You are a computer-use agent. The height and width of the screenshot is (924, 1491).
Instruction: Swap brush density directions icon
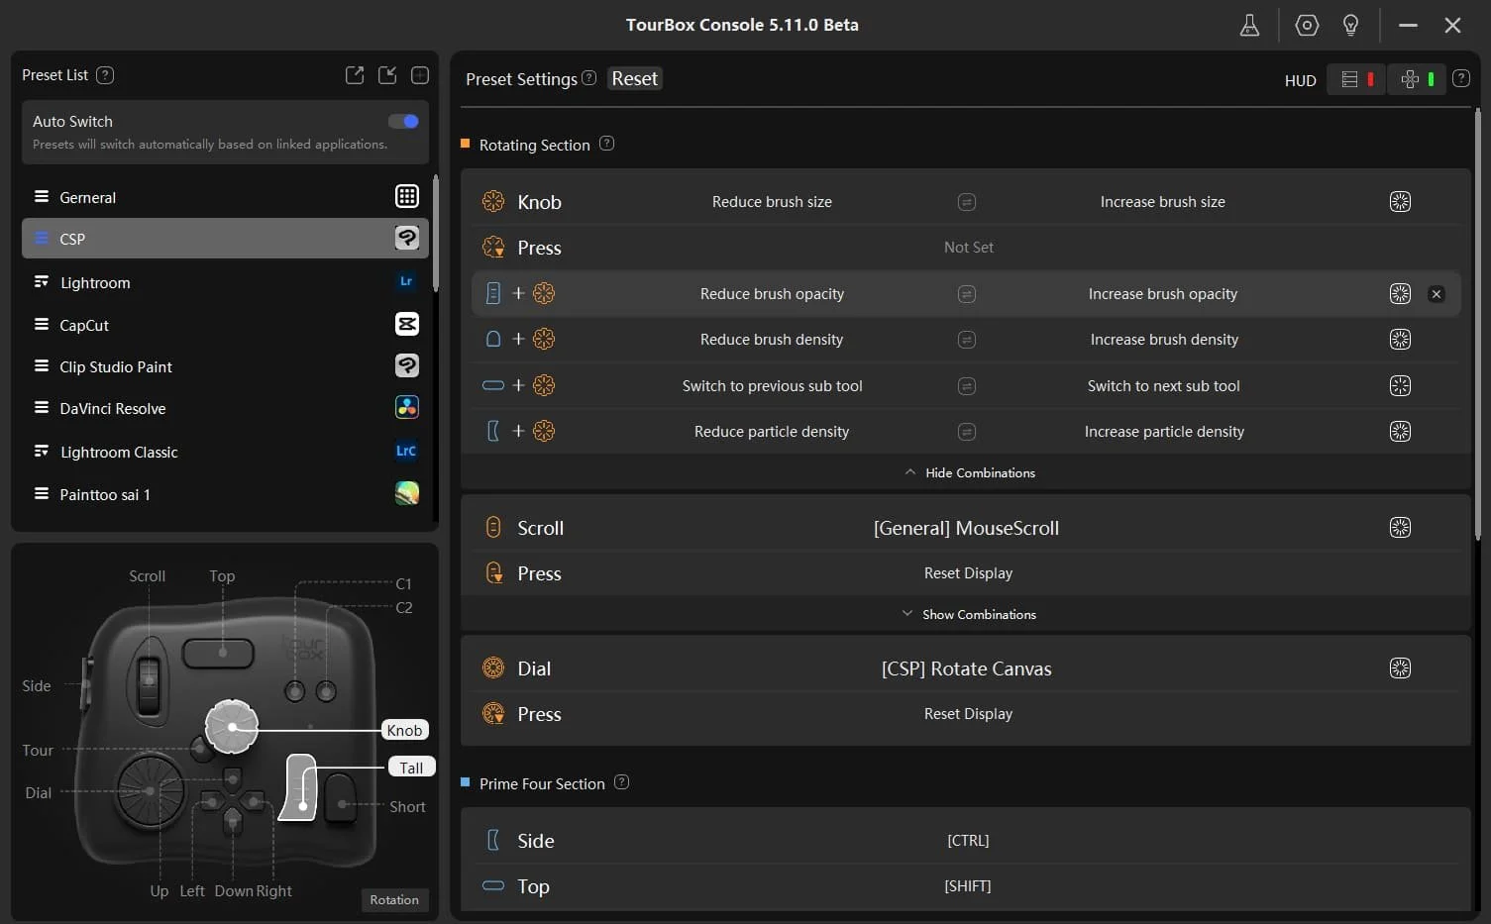click(967, 340)
